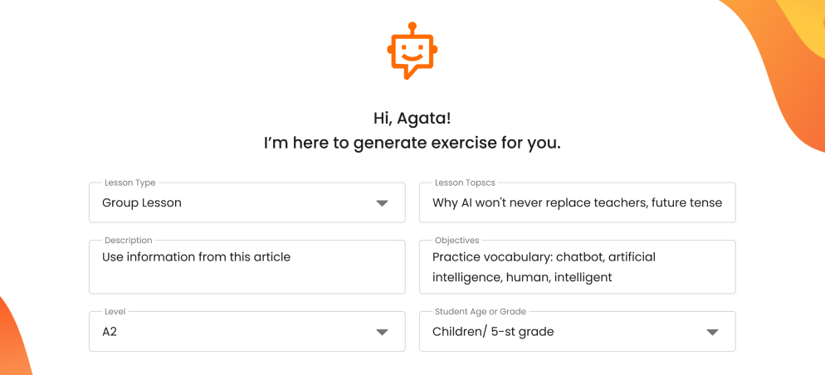Image resolution: width=825 pixels, height=375 pixels.
Task: Click the 'Use information from this article' text
Action: (x=196, y=256)
